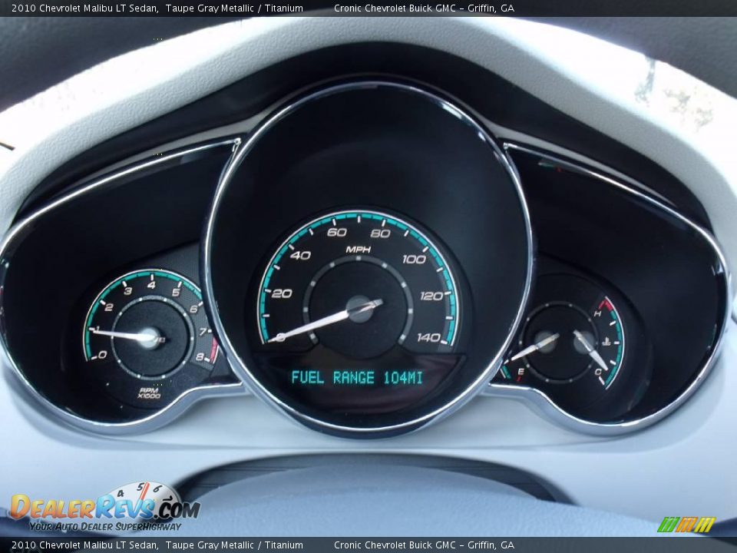
Task: Click the FUEL RANGE 104MI display text
Action: tap(357, 378)
